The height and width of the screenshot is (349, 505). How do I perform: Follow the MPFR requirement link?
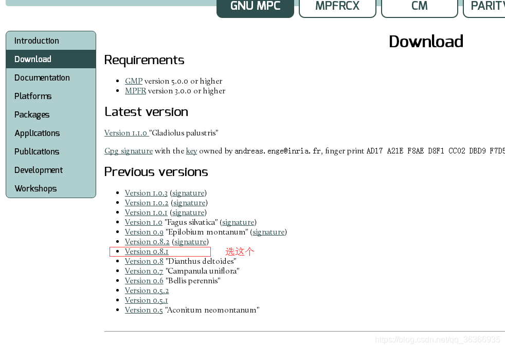click(x=136, y=91)
